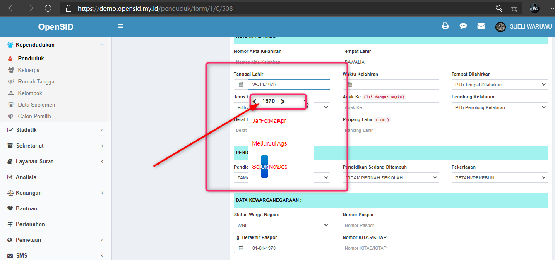
Task: Open the Analisis sidebar item
Action: click(x=56, y=177)
